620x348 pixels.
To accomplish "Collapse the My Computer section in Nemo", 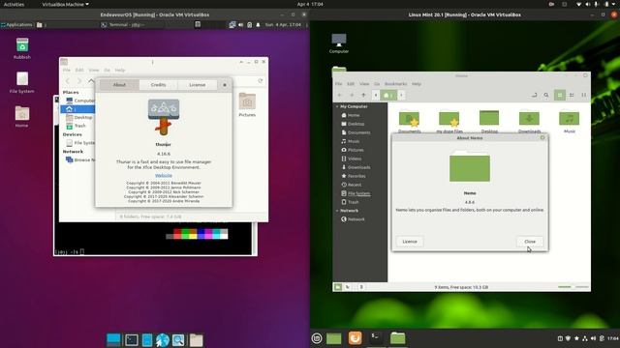I will (337, 106).
